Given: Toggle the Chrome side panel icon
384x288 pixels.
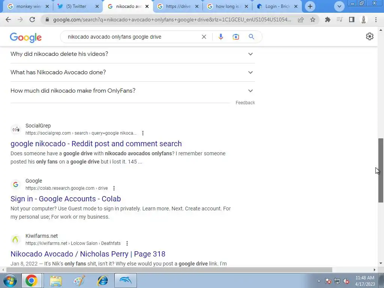Looking at the screenshot, I should pyautogui.click(x=352, y=19).
